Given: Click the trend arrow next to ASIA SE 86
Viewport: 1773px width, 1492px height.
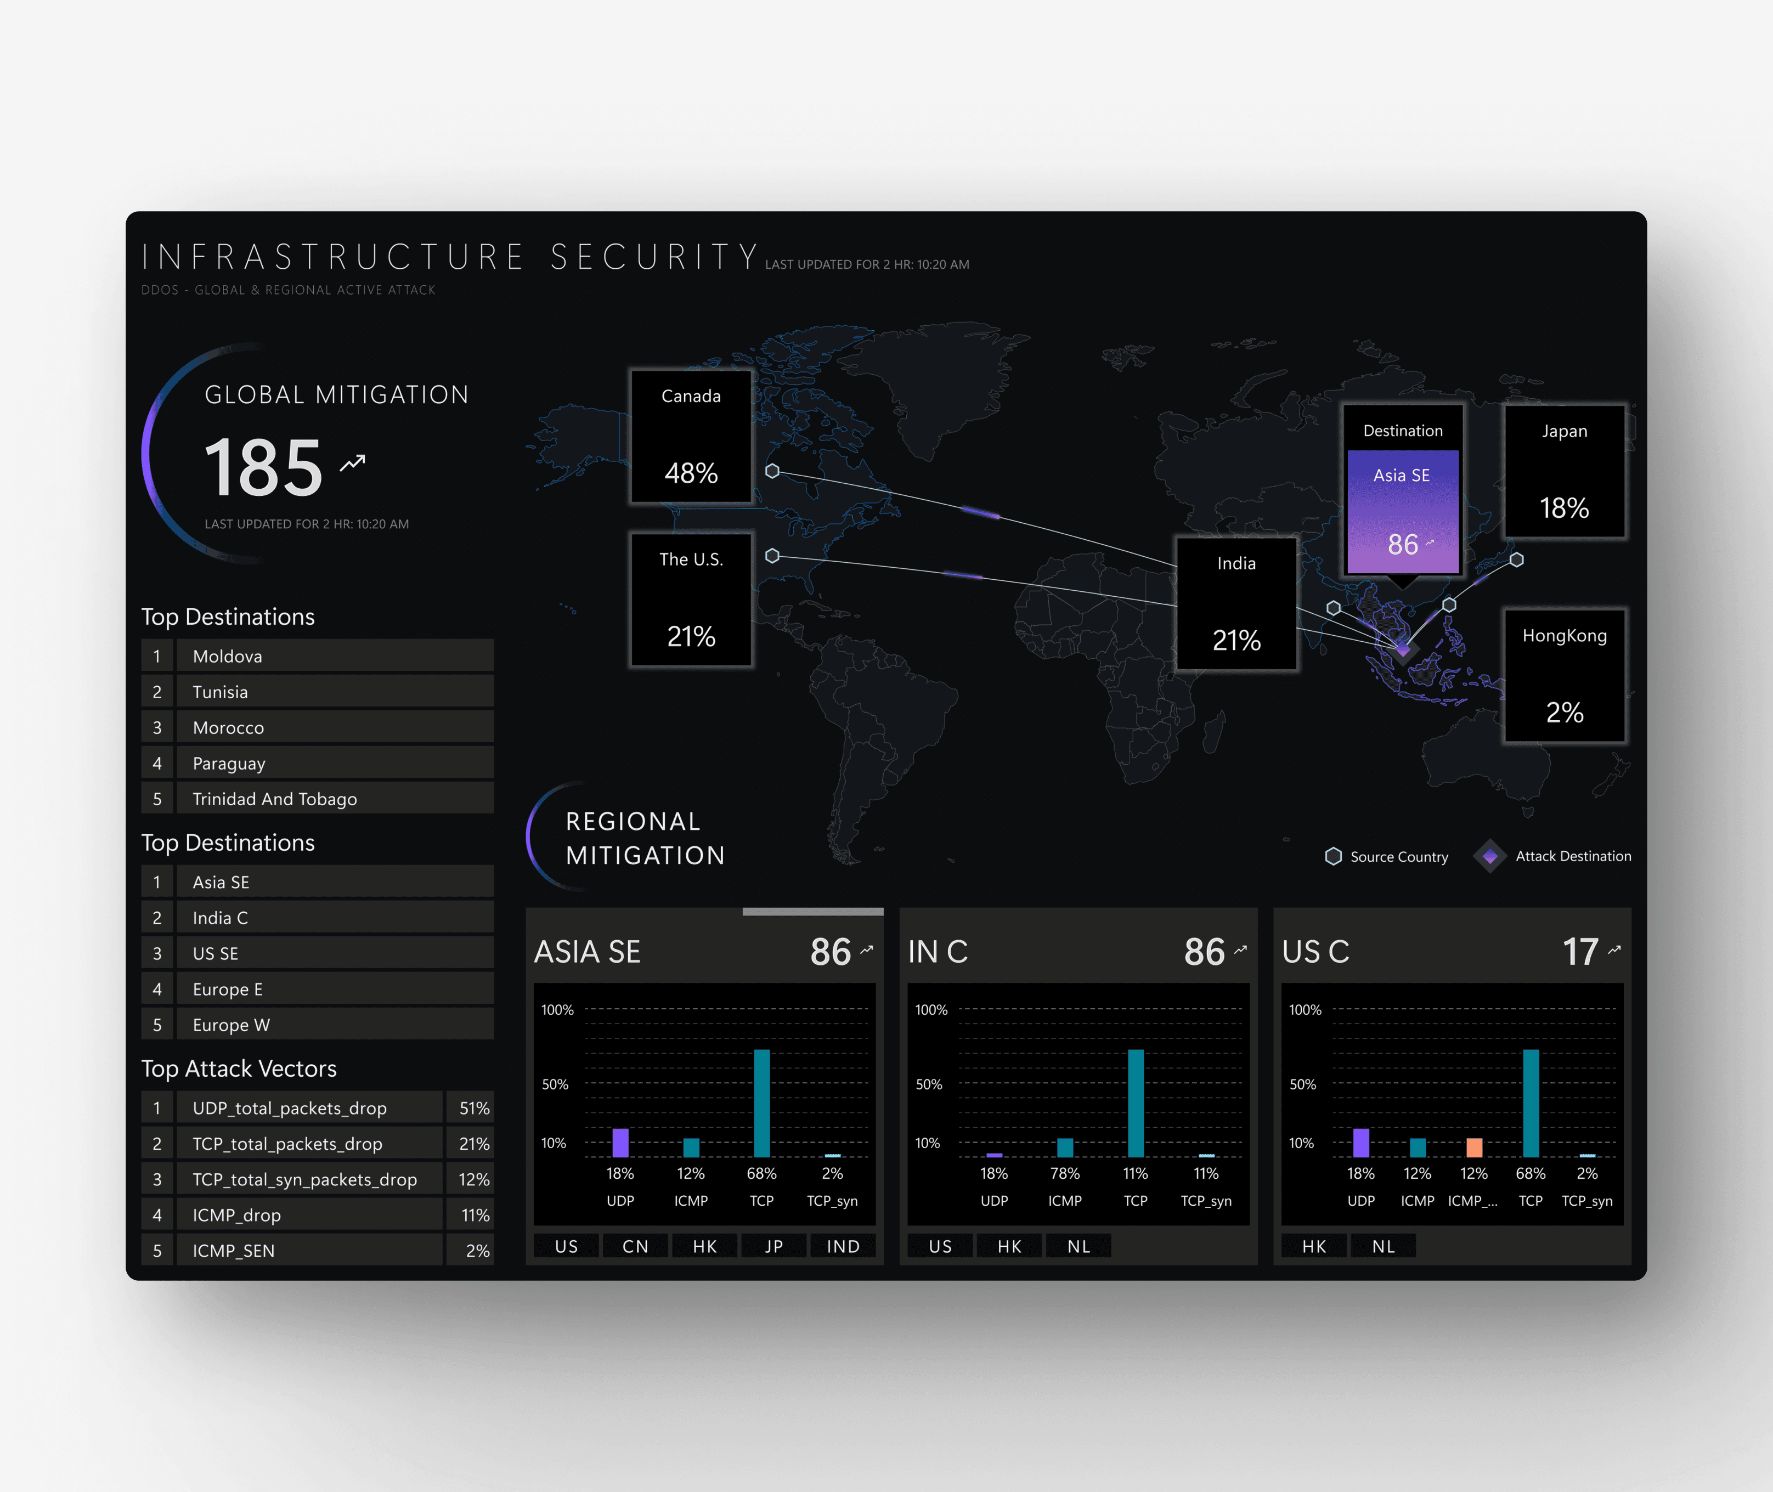Looking at the screenshot, I should pyautogui.click(x=866, y=950).
